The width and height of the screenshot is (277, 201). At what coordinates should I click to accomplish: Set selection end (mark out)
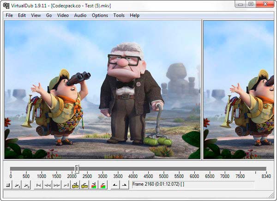(x=124, y=185)
